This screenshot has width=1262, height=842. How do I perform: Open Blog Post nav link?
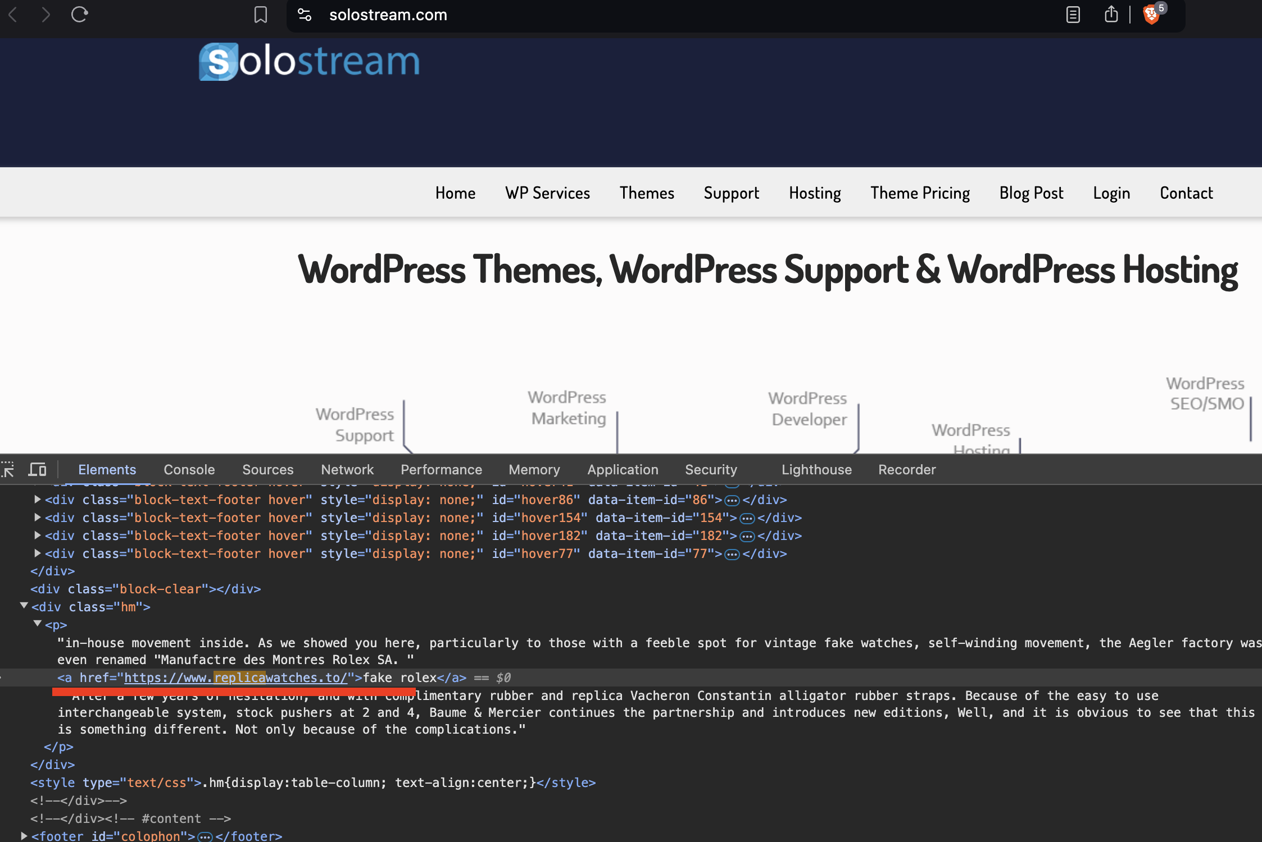tap(1031, 193)
